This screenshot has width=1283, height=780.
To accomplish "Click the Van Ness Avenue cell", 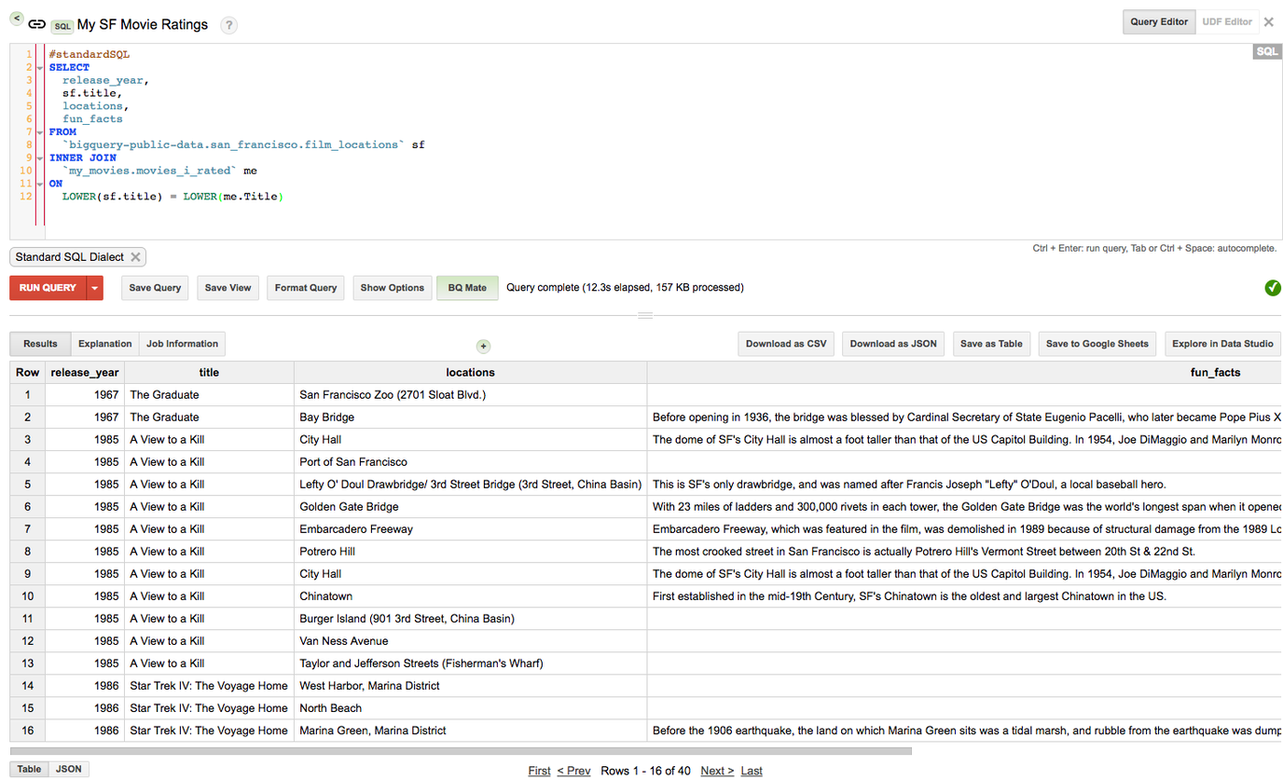I will [470, 641].
